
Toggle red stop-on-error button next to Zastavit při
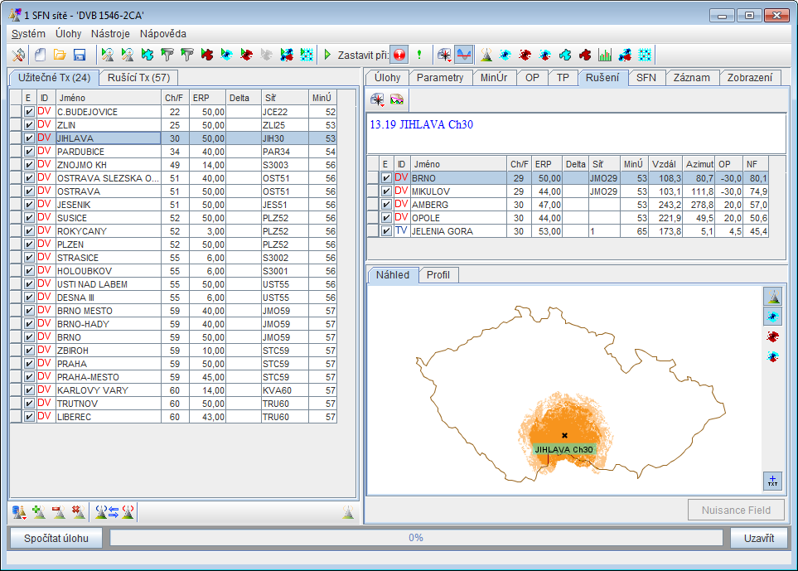point(399,55)
